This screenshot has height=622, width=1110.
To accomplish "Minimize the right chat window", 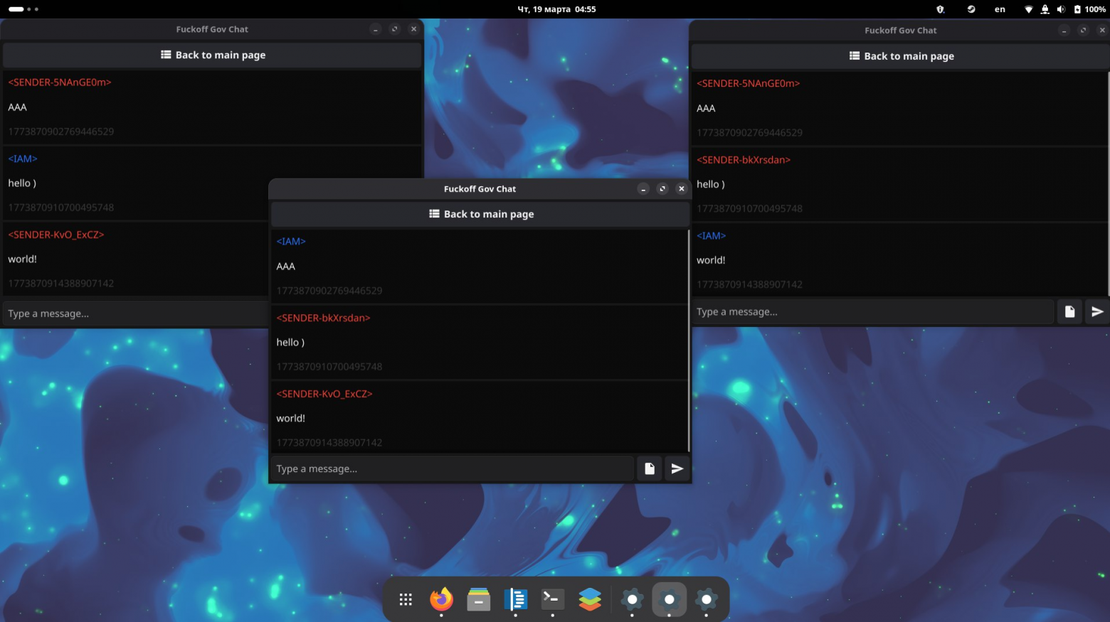I will [x=1064, y=31].
